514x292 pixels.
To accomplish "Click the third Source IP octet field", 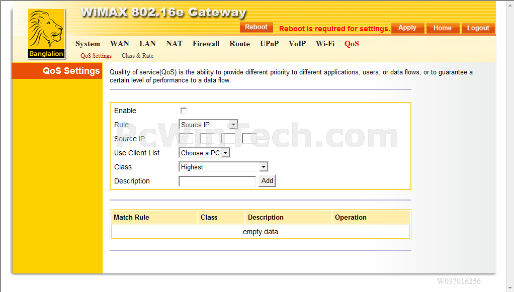I will coord(228,139).
